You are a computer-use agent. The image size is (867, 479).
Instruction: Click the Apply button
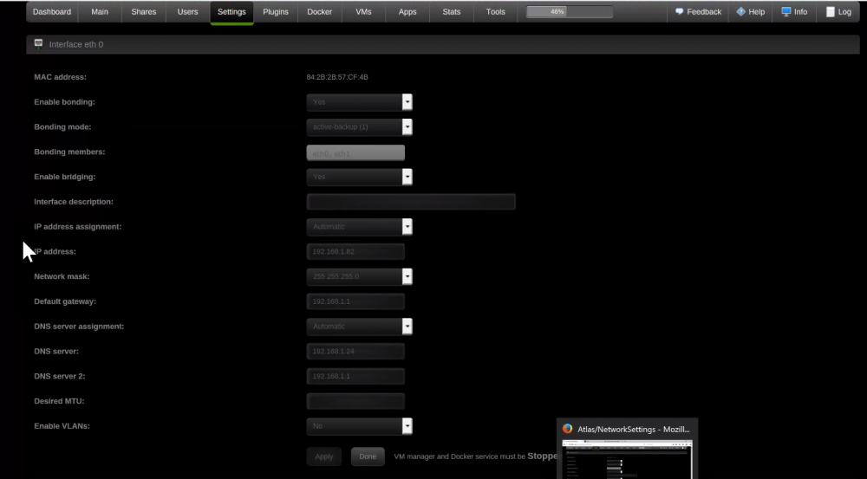pos(324,456)
